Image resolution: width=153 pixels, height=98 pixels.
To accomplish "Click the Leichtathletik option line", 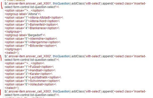I will 33,77.
